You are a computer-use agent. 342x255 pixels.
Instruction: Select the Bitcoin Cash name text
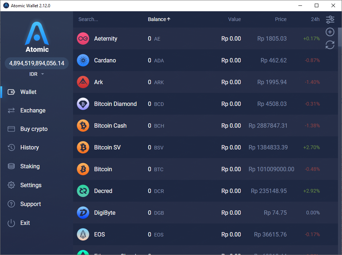pyautogui.click(x=110, y=126)
